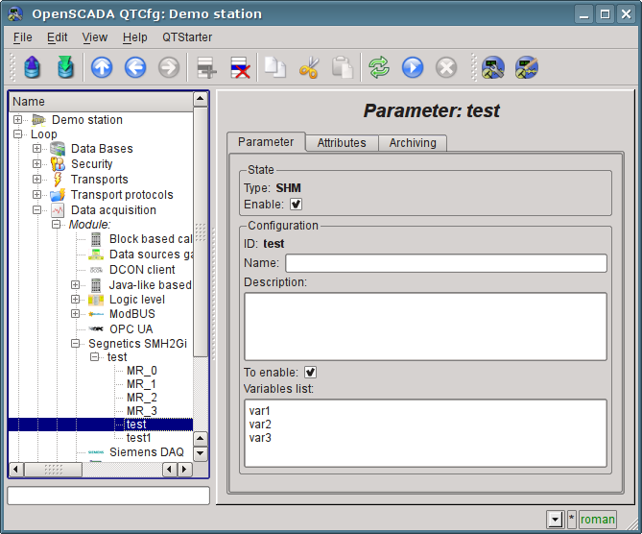Go up one level with the up arrow icon
Screen dimensions: 642x534
click(x=102, y=67)
